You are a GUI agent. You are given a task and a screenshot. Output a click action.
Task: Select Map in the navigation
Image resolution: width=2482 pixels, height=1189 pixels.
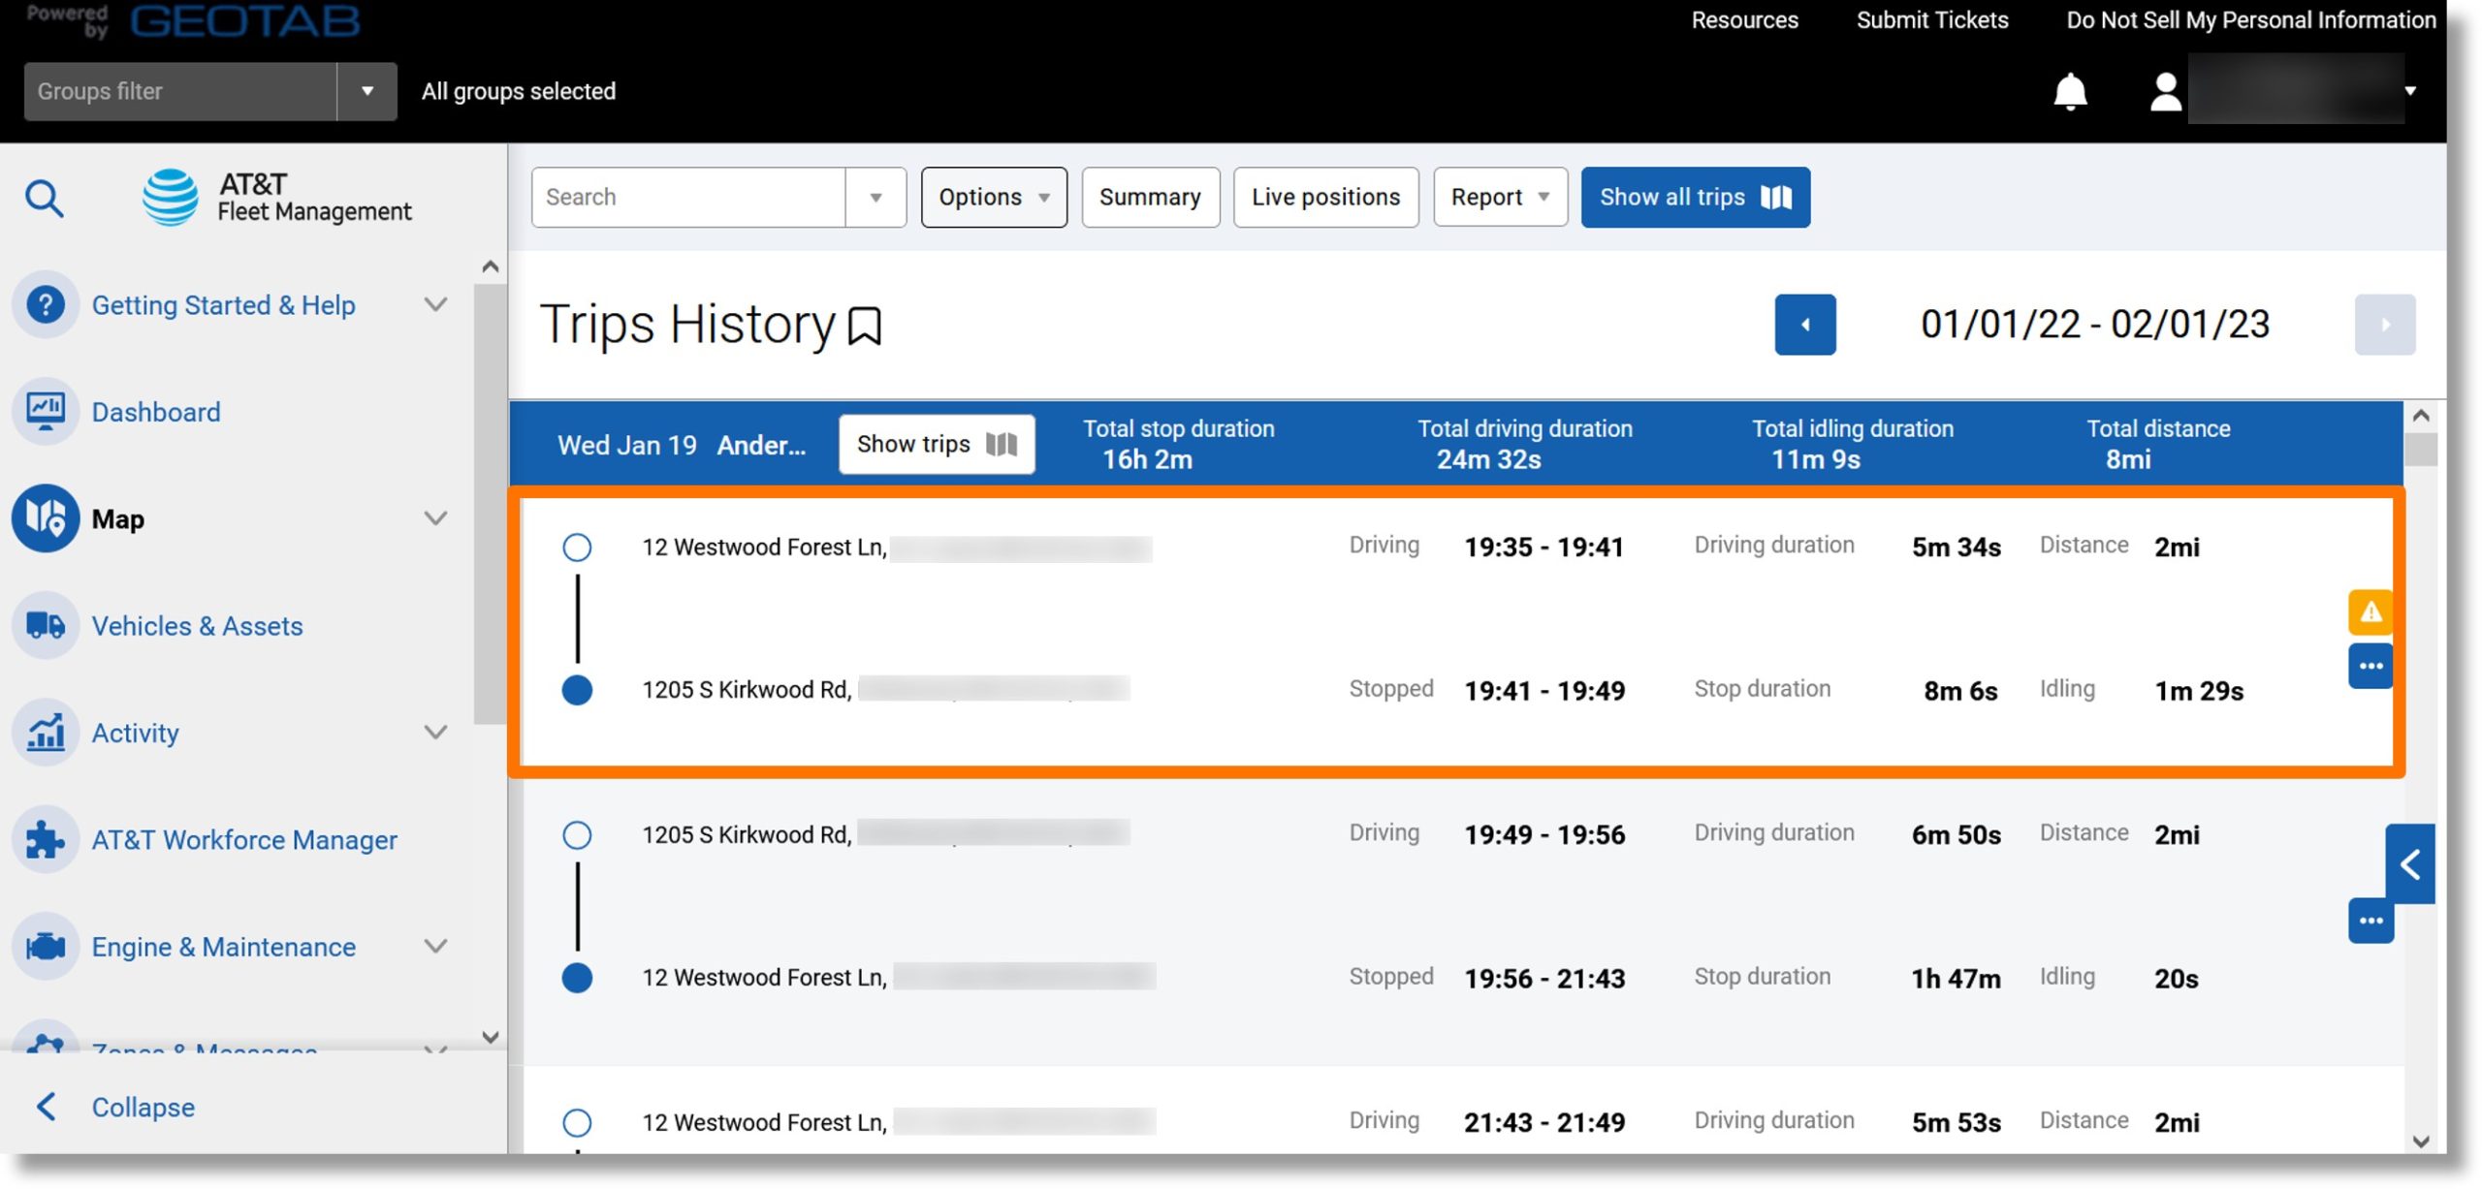click(117, 519)
